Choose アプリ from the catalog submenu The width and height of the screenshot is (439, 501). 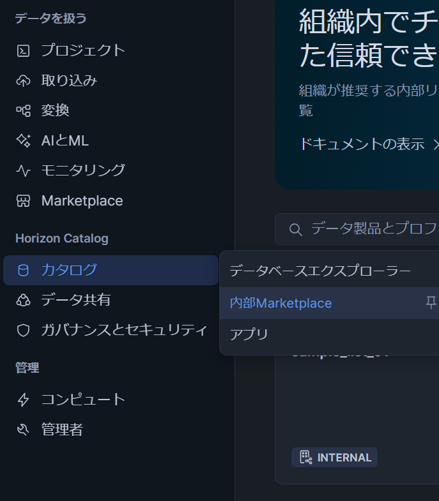(249, 334)
